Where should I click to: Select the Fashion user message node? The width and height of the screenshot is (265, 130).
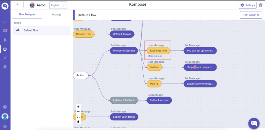point(154,67)
